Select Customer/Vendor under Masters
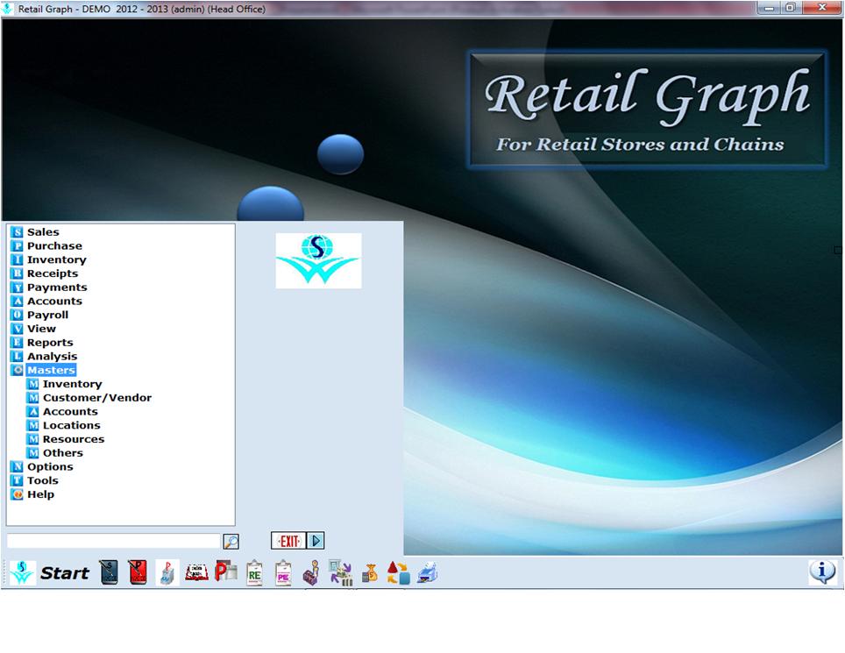 97,398
